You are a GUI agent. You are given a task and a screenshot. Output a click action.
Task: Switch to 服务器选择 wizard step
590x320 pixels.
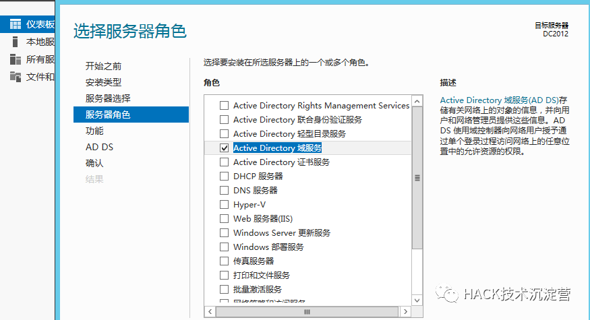pos(108,98)
